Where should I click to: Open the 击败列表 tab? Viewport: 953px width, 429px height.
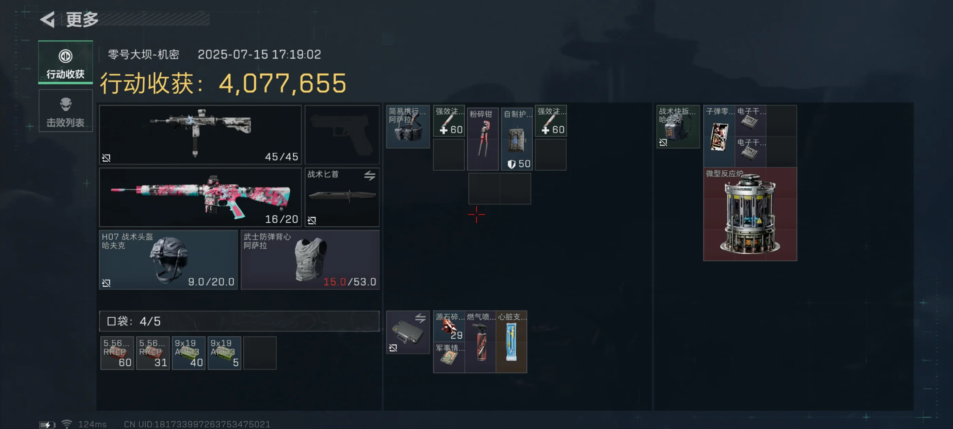pyautogui.click(x=65, y=111)
